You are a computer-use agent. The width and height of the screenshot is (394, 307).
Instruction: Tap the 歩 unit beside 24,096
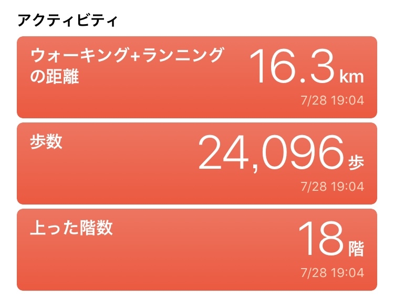[356, 162]
